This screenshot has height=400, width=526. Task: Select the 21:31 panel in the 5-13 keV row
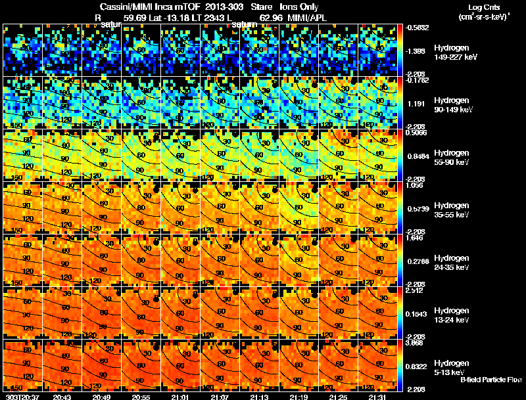click(x=377, y=365)
